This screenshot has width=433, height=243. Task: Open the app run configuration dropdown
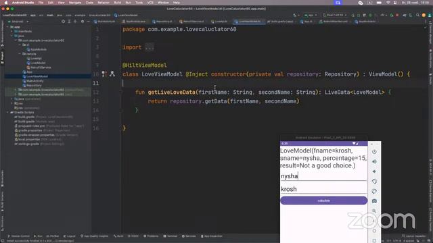(311, 15)
